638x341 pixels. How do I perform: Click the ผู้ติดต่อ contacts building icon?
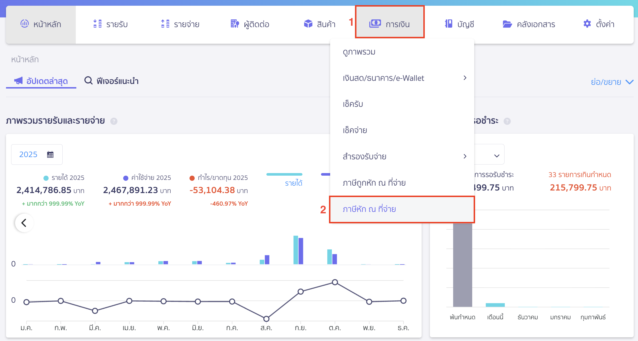click(235, 24)
